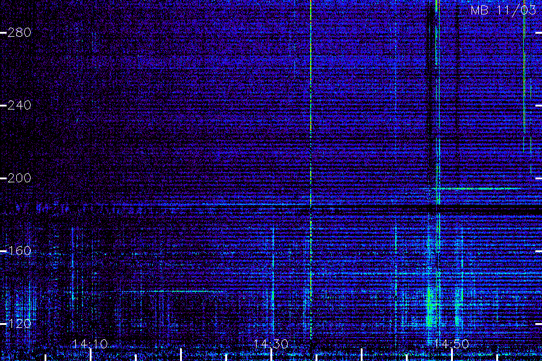Click the tick mark below 14:10
Viewport: 542px width, 361px height.
pos(90,355)
